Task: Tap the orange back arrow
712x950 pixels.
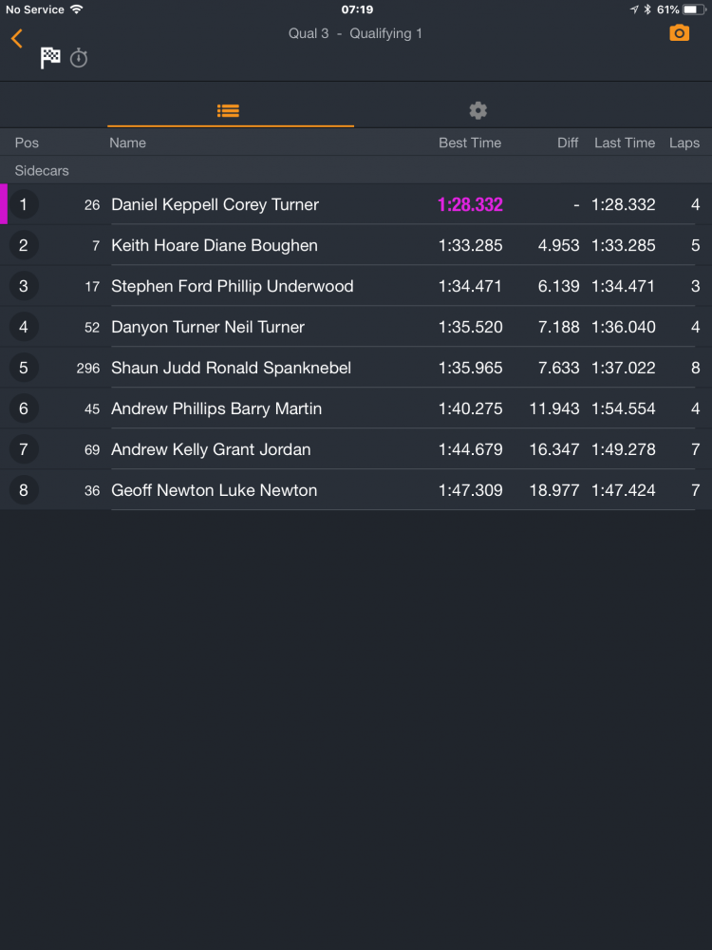Action: coord(16,39)
